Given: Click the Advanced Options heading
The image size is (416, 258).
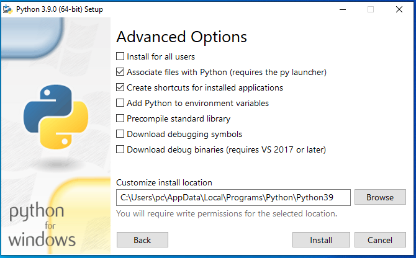Looking at the screenshot, I should click(x=181, y=37).
